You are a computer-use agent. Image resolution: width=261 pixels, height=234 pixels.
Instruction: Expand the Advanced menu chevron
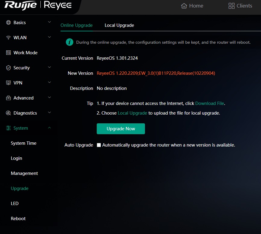click(x=49, y=97)
